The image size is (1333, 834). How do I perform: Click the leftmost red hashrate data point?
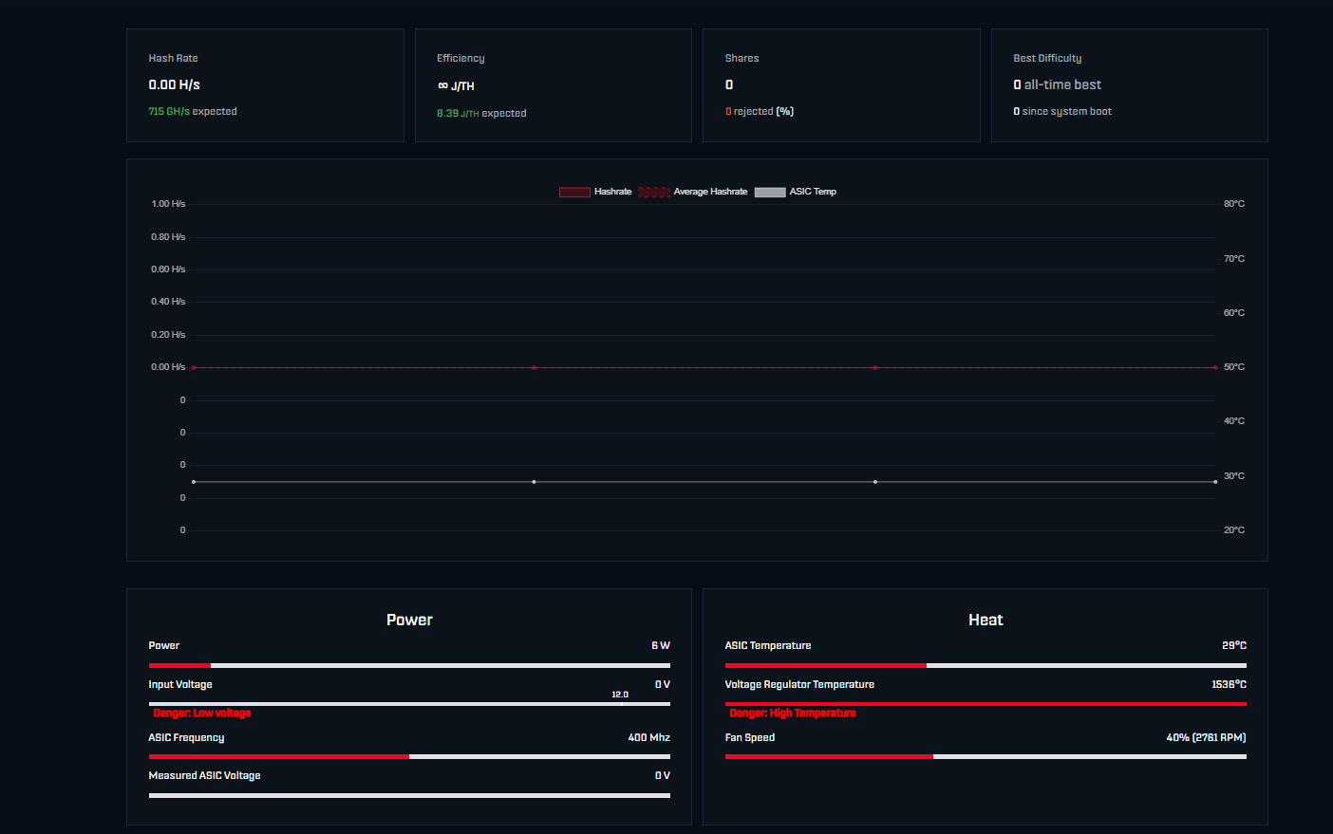(194, 367)
